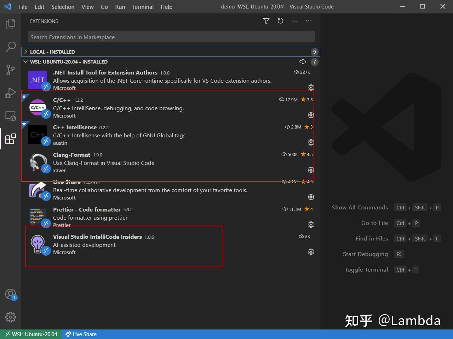Open the Remote Explorer view

(10, 116)
